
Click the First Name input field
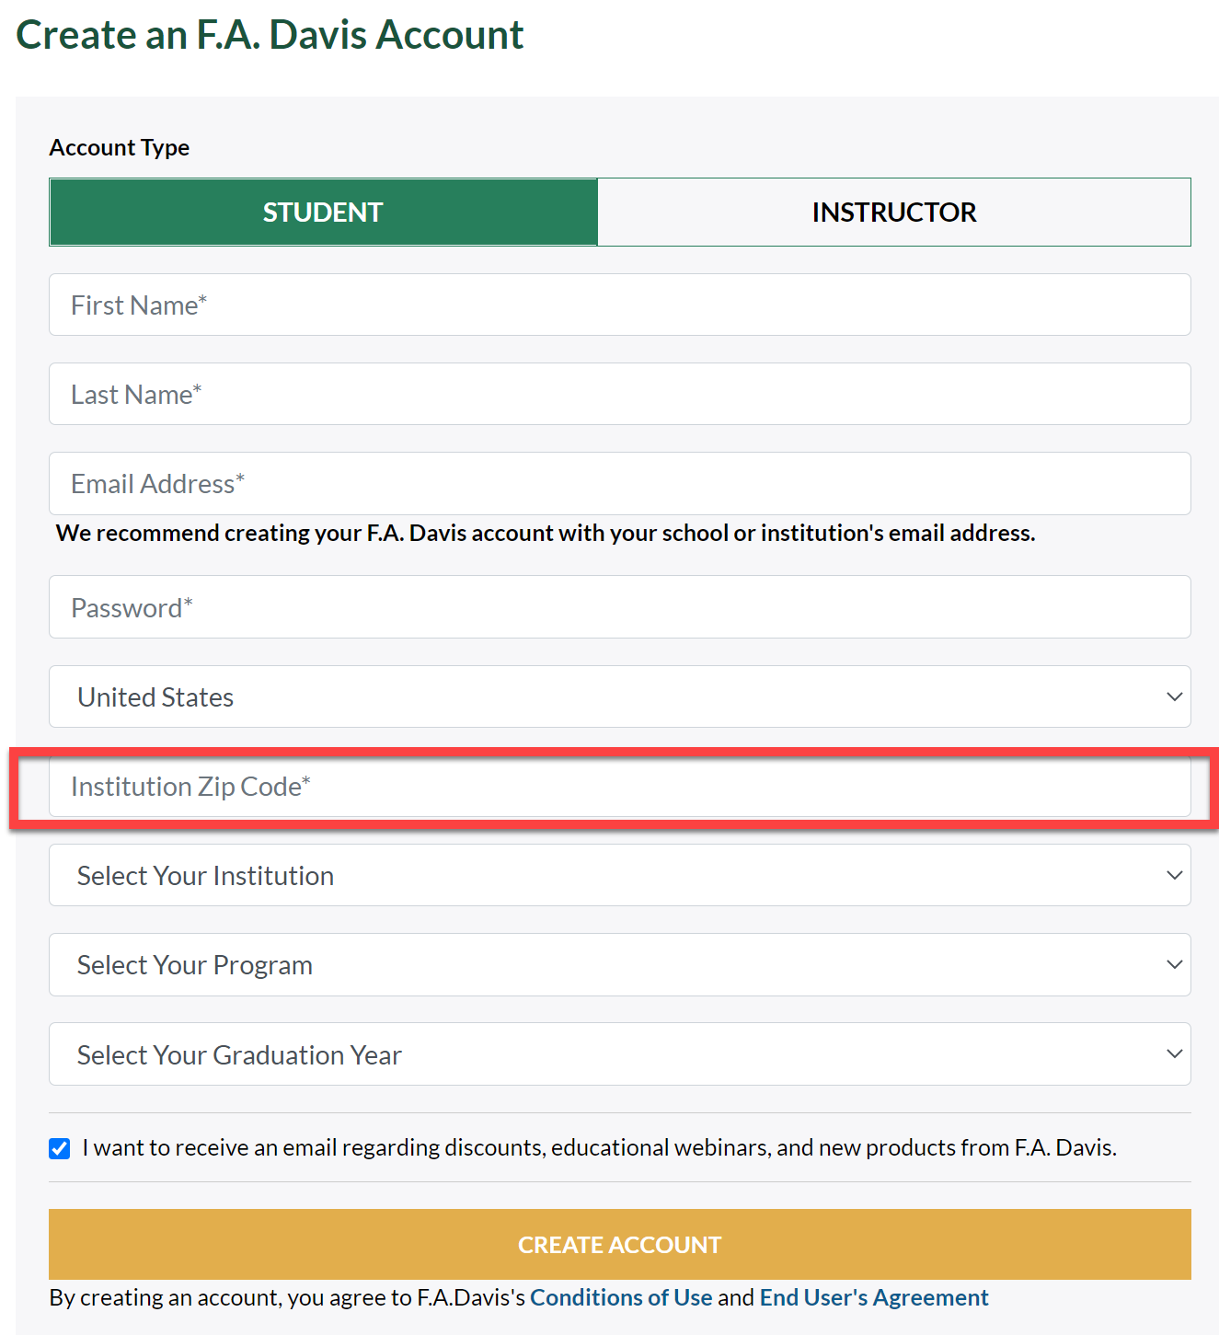(x=619, y=305)
